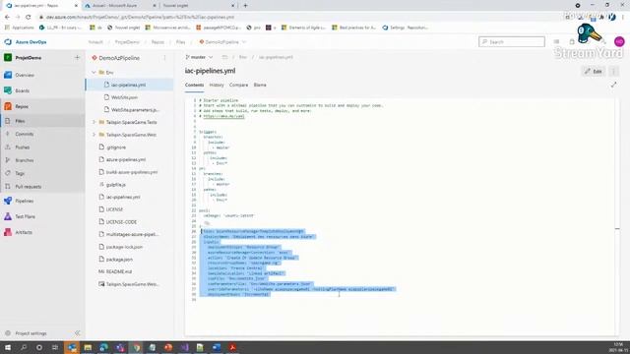
Task: Open the Artifacts hub in sidebar
Action: click(24, 232)
